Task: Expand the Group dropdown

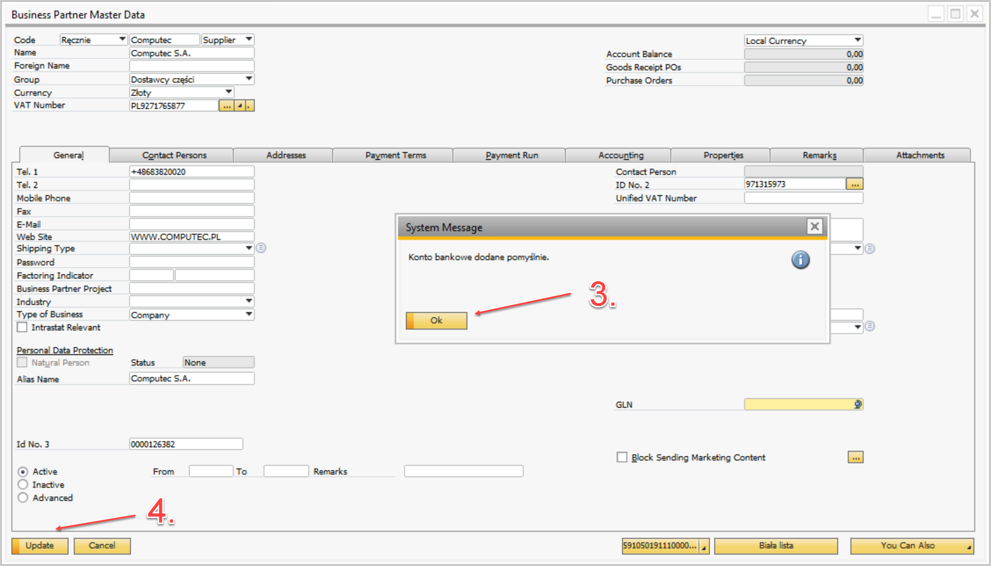Action: pyautogui.click(x=249, y=79)
